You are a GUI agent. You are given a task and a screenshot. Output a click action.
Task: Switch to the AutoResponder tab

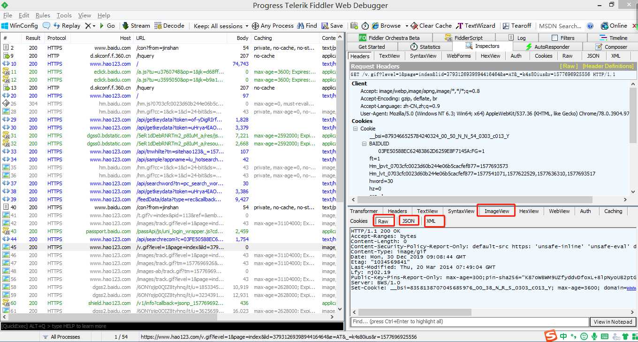pyautogui.click(x=548, y=47)
